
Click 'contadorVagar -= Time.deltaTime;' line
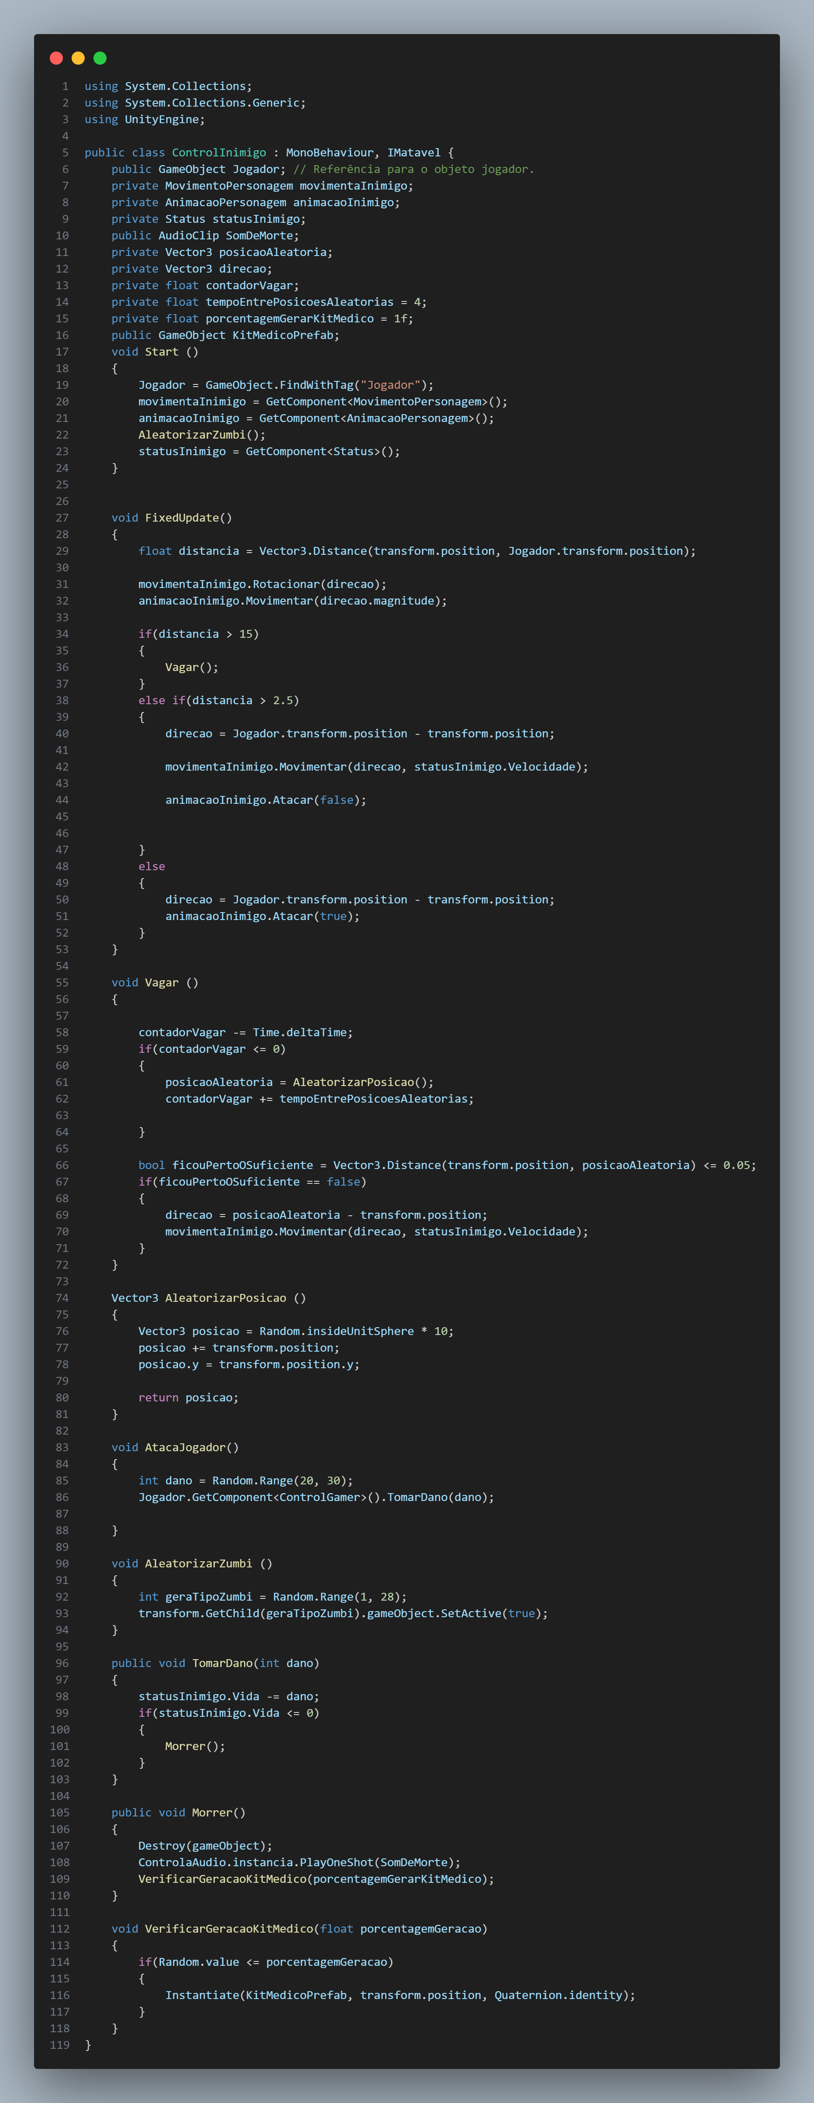pyautogui.click(x=246, y=1033)
